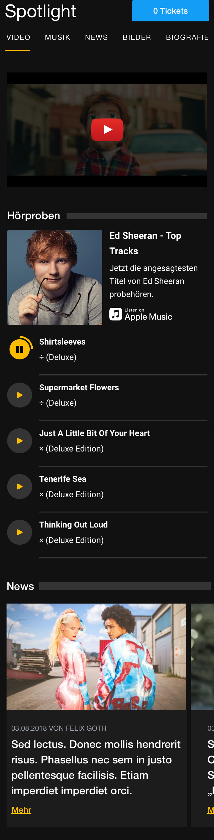
Task: Switch to the NEWS tab
Action: pos(96,37)
